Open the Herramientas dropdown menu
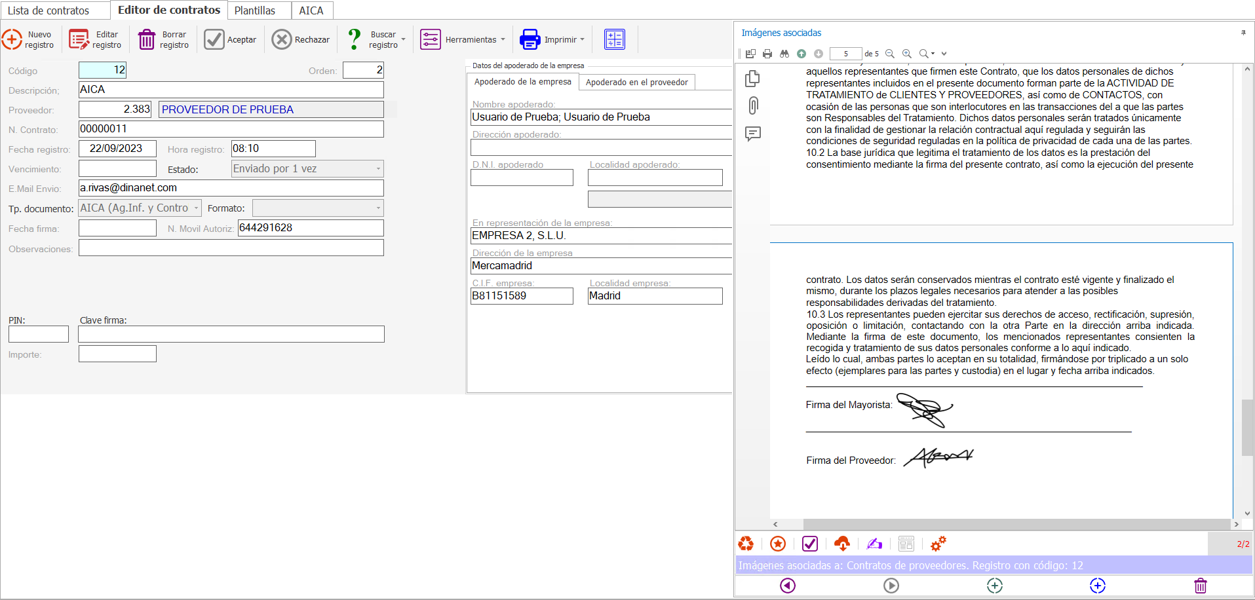This screenshot has height=600, width=1255. click(x=463, y=40)
